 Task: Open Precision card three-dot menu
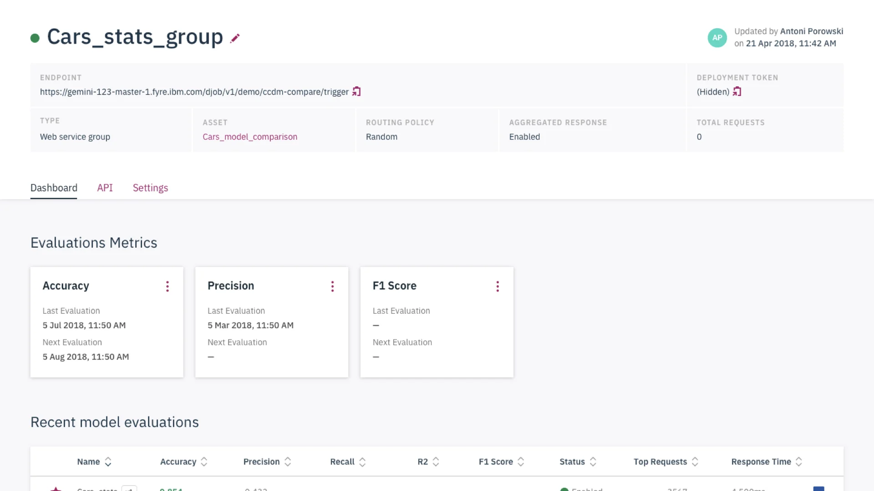pyautogui.click(x=332, y=286)
